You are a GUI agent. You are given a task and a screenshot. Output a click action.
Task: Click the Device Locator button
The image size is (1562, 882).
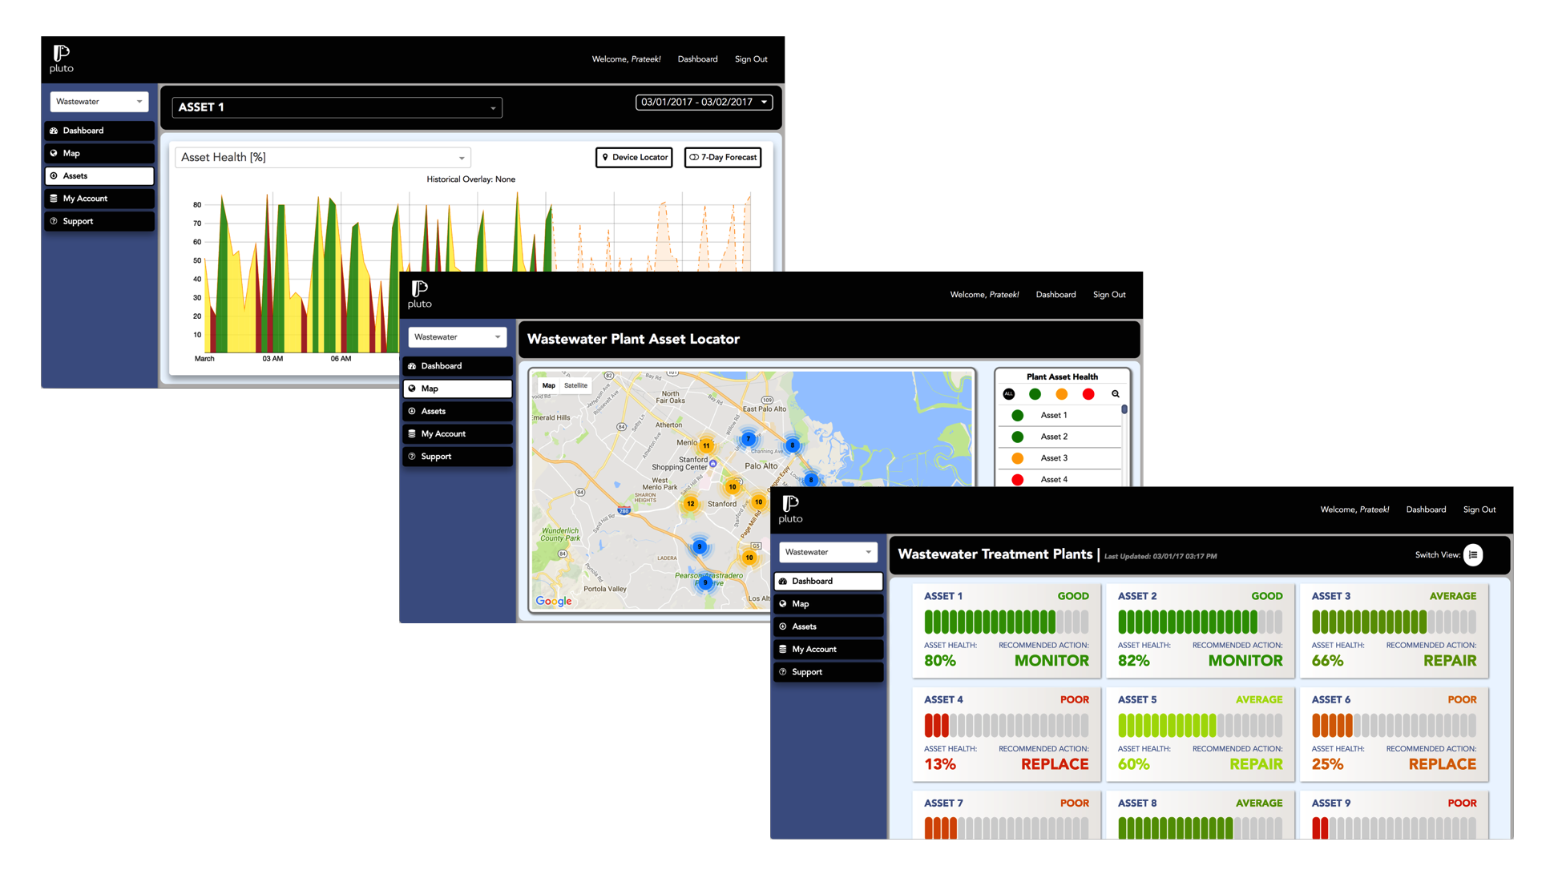click(634, 157)
